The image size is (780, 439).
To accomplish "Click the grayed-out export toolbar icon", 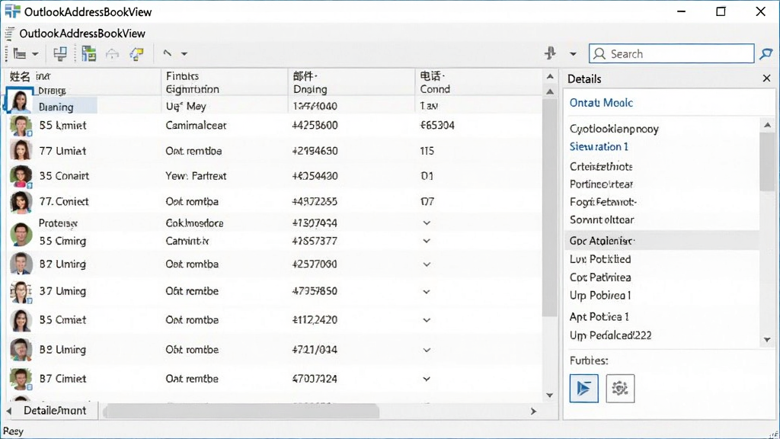I will (113, 54).
